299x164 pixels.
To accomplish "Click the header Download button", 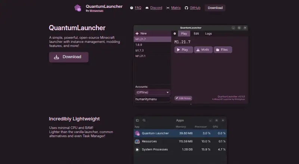I will (215, 8).
